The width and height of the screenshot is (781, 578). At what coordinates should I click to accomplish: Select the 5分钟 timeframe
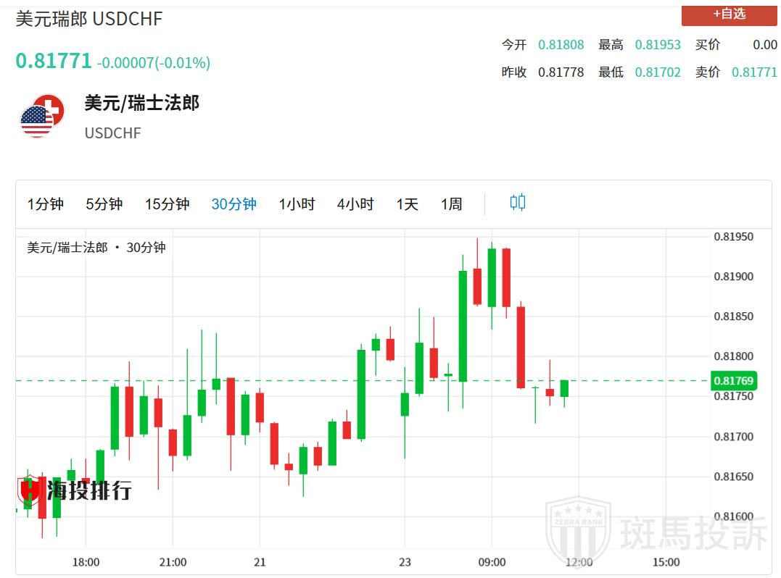pos(104,204)
